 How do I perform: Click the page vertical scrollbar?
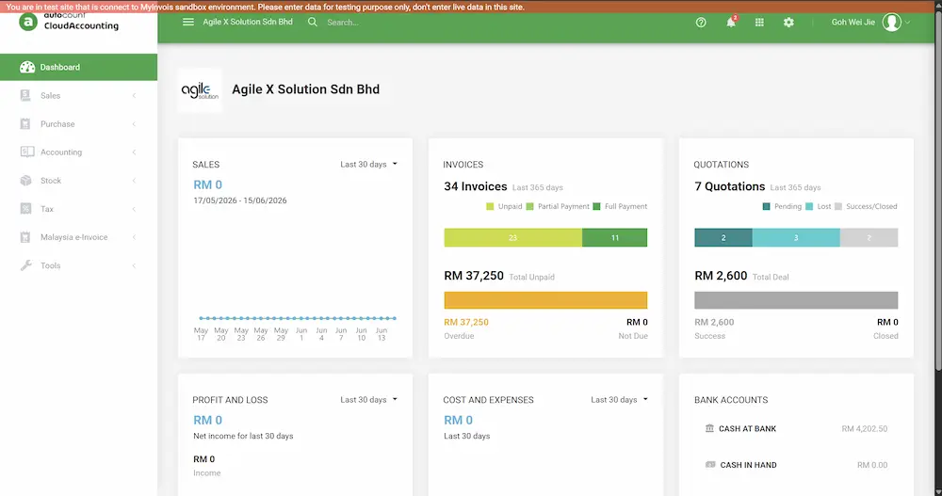[938, 192]
